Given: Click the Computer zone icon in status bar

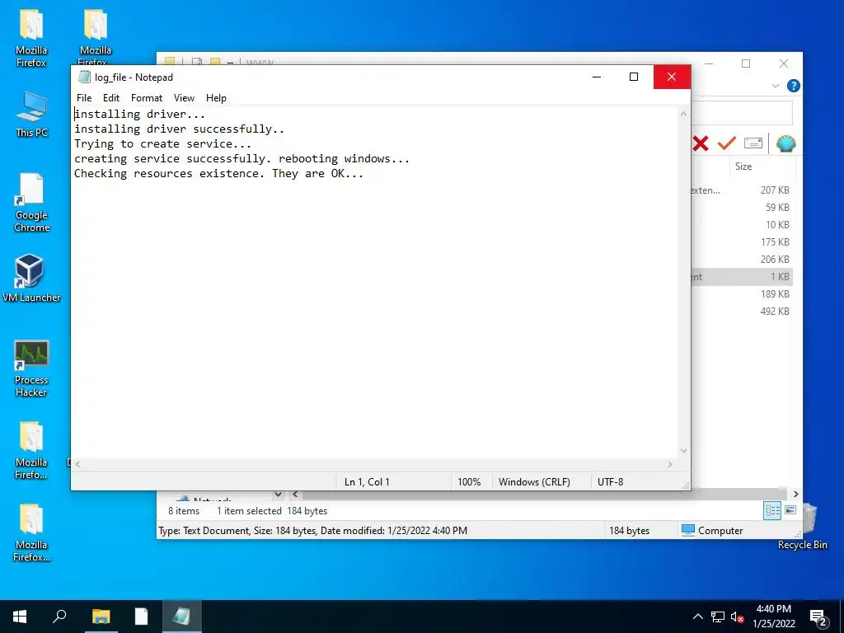Looking at the screenshot, I should [x=687, y=530].
